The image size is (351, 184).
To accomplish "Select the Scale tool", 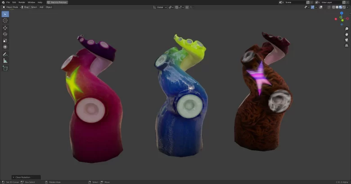I will tap(5, 40).
